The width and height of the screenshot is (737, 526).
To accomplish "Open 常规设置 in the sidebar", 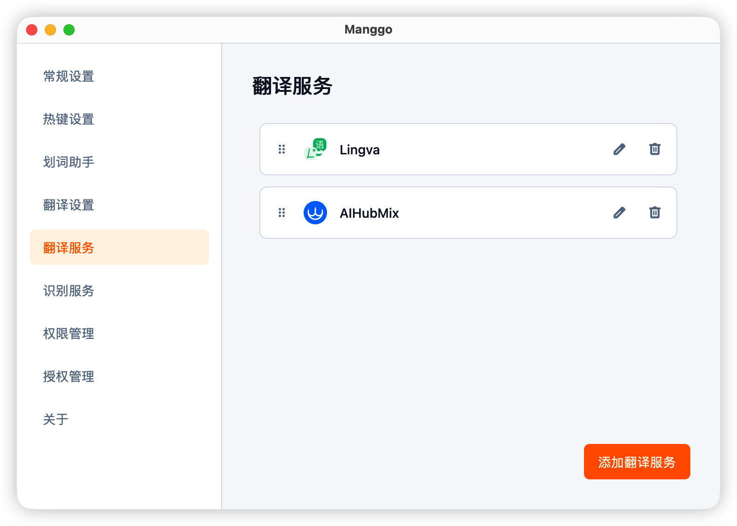I will 119,76.
